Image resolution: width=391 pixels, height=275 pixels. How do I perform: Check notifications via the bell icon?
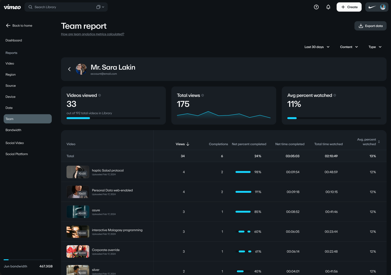click(x=328, y=7)
